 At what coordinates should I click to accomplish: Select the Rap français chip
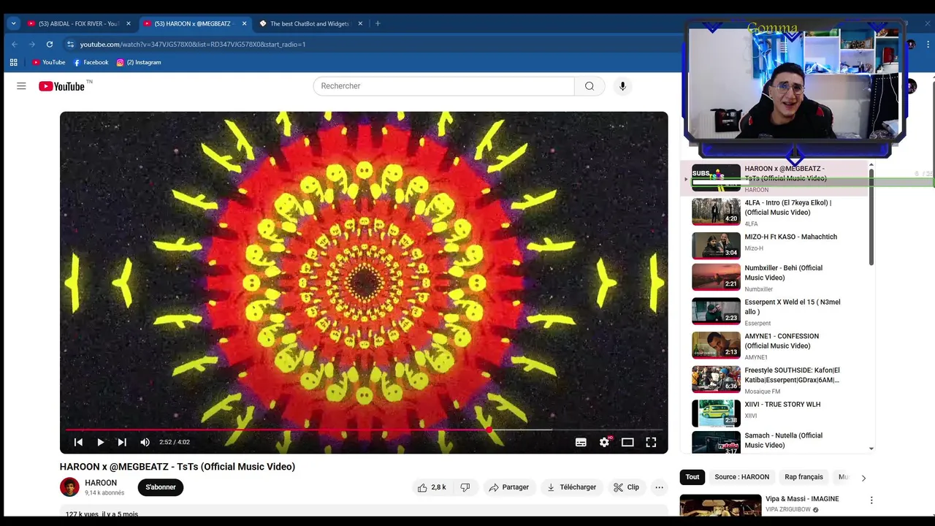(x=804, y=477)
